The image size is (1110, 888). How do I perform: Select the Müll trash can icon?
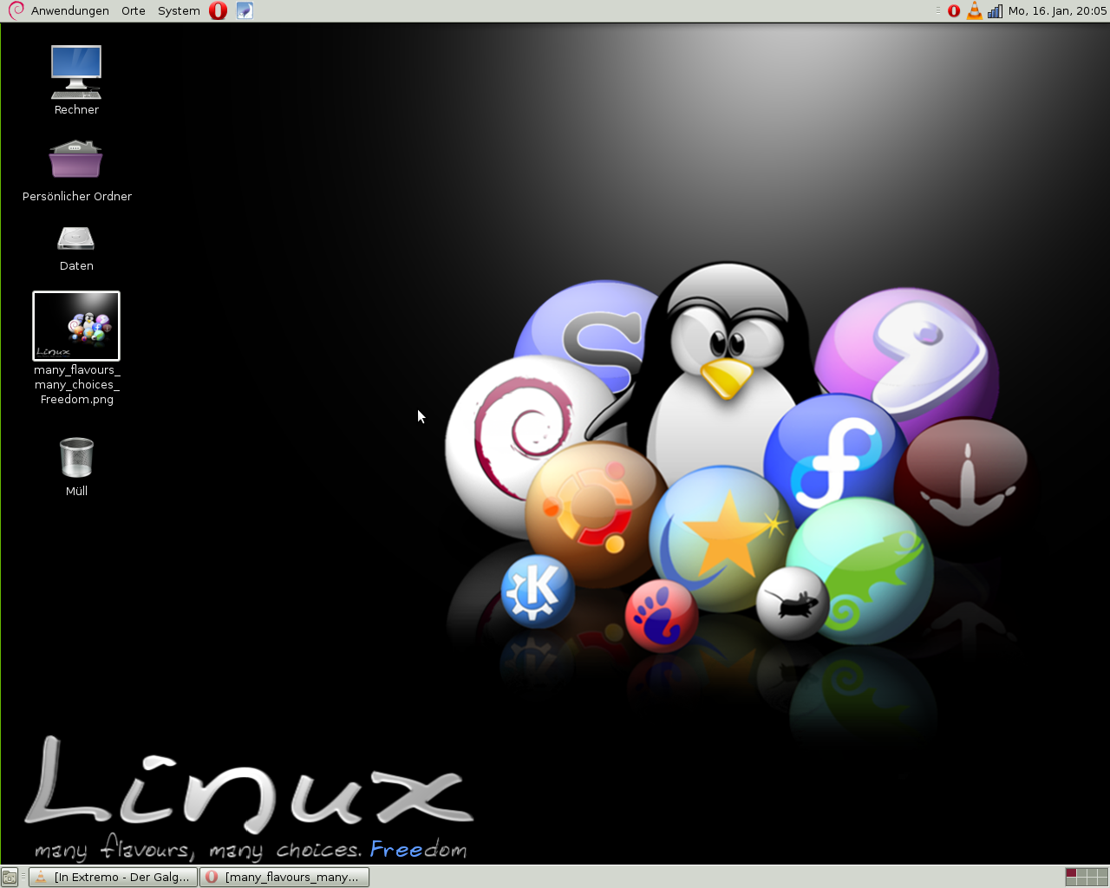(76, 458)
